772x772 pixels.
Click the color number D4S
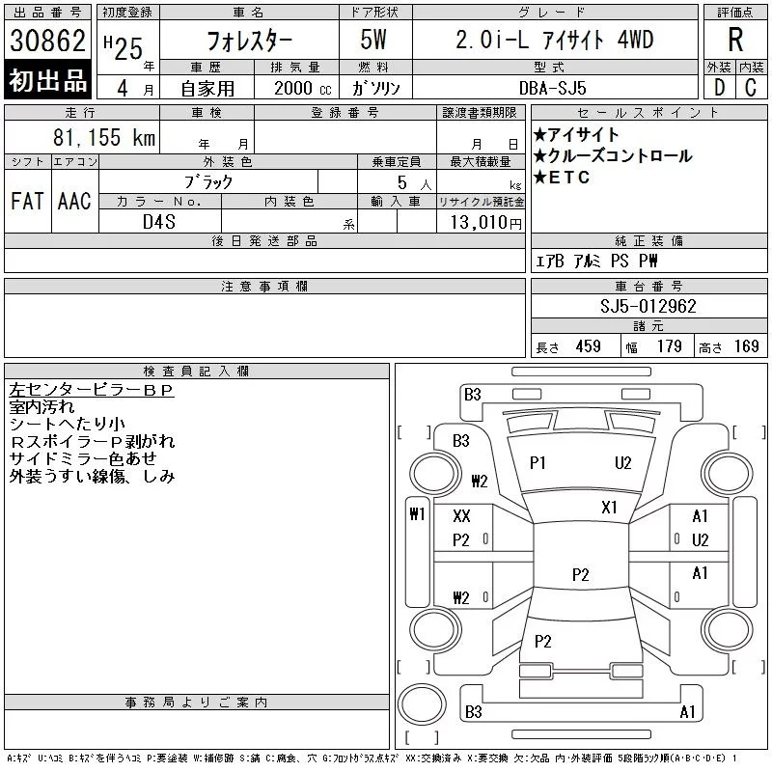pyautogui.click(x=160, y=222)
